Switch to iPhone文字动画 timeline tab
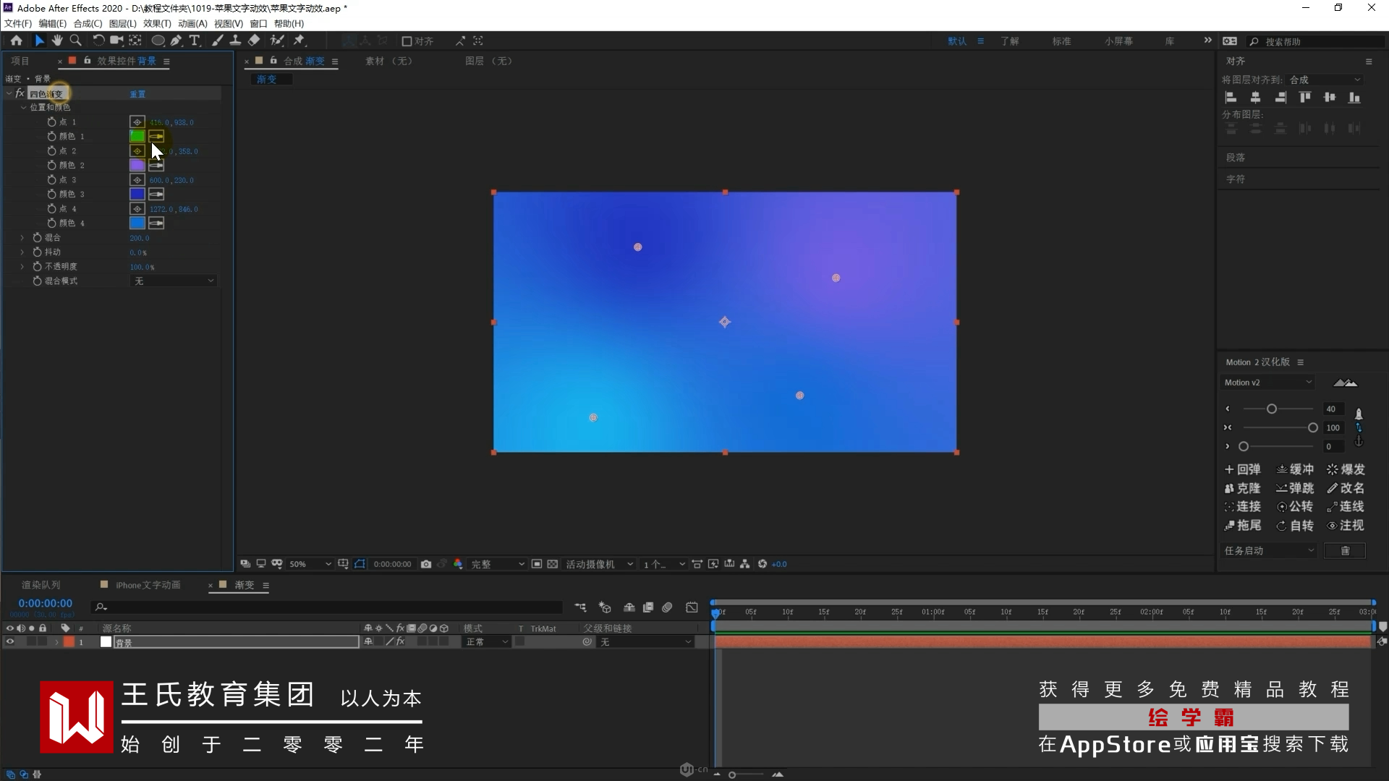Image resolution: width=1389 pixels, height=781 pixels. 148,585
